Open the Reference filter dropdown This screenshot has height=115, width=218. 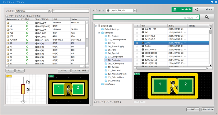click(x=50, y=11)
